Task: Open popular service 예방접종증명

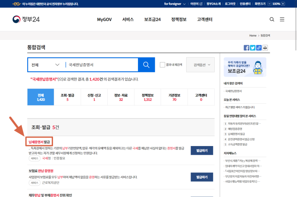Action: click(235, 129)
